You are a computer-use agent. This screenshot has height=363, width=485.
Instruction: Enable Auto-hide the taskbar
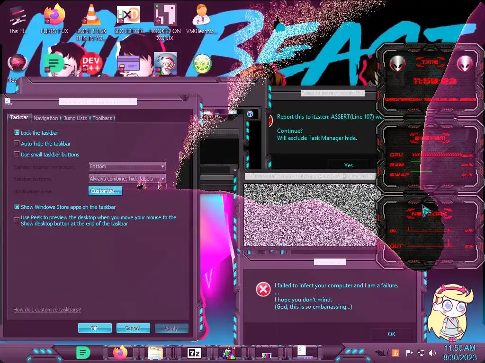[x=17, y=144]
